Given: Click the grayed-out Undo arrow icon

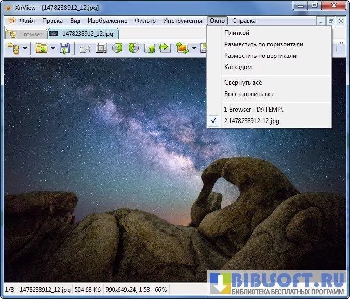Looking at the screenshot, I should point(85,49).
